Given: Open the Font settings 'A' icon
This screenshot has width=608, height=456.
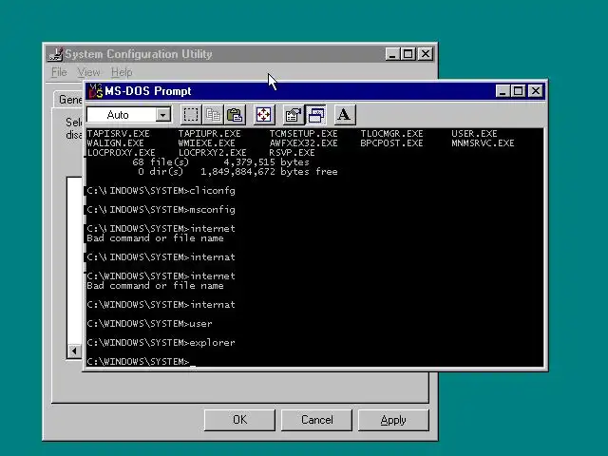Looking at the screenshot, I should tap(344, 115).
